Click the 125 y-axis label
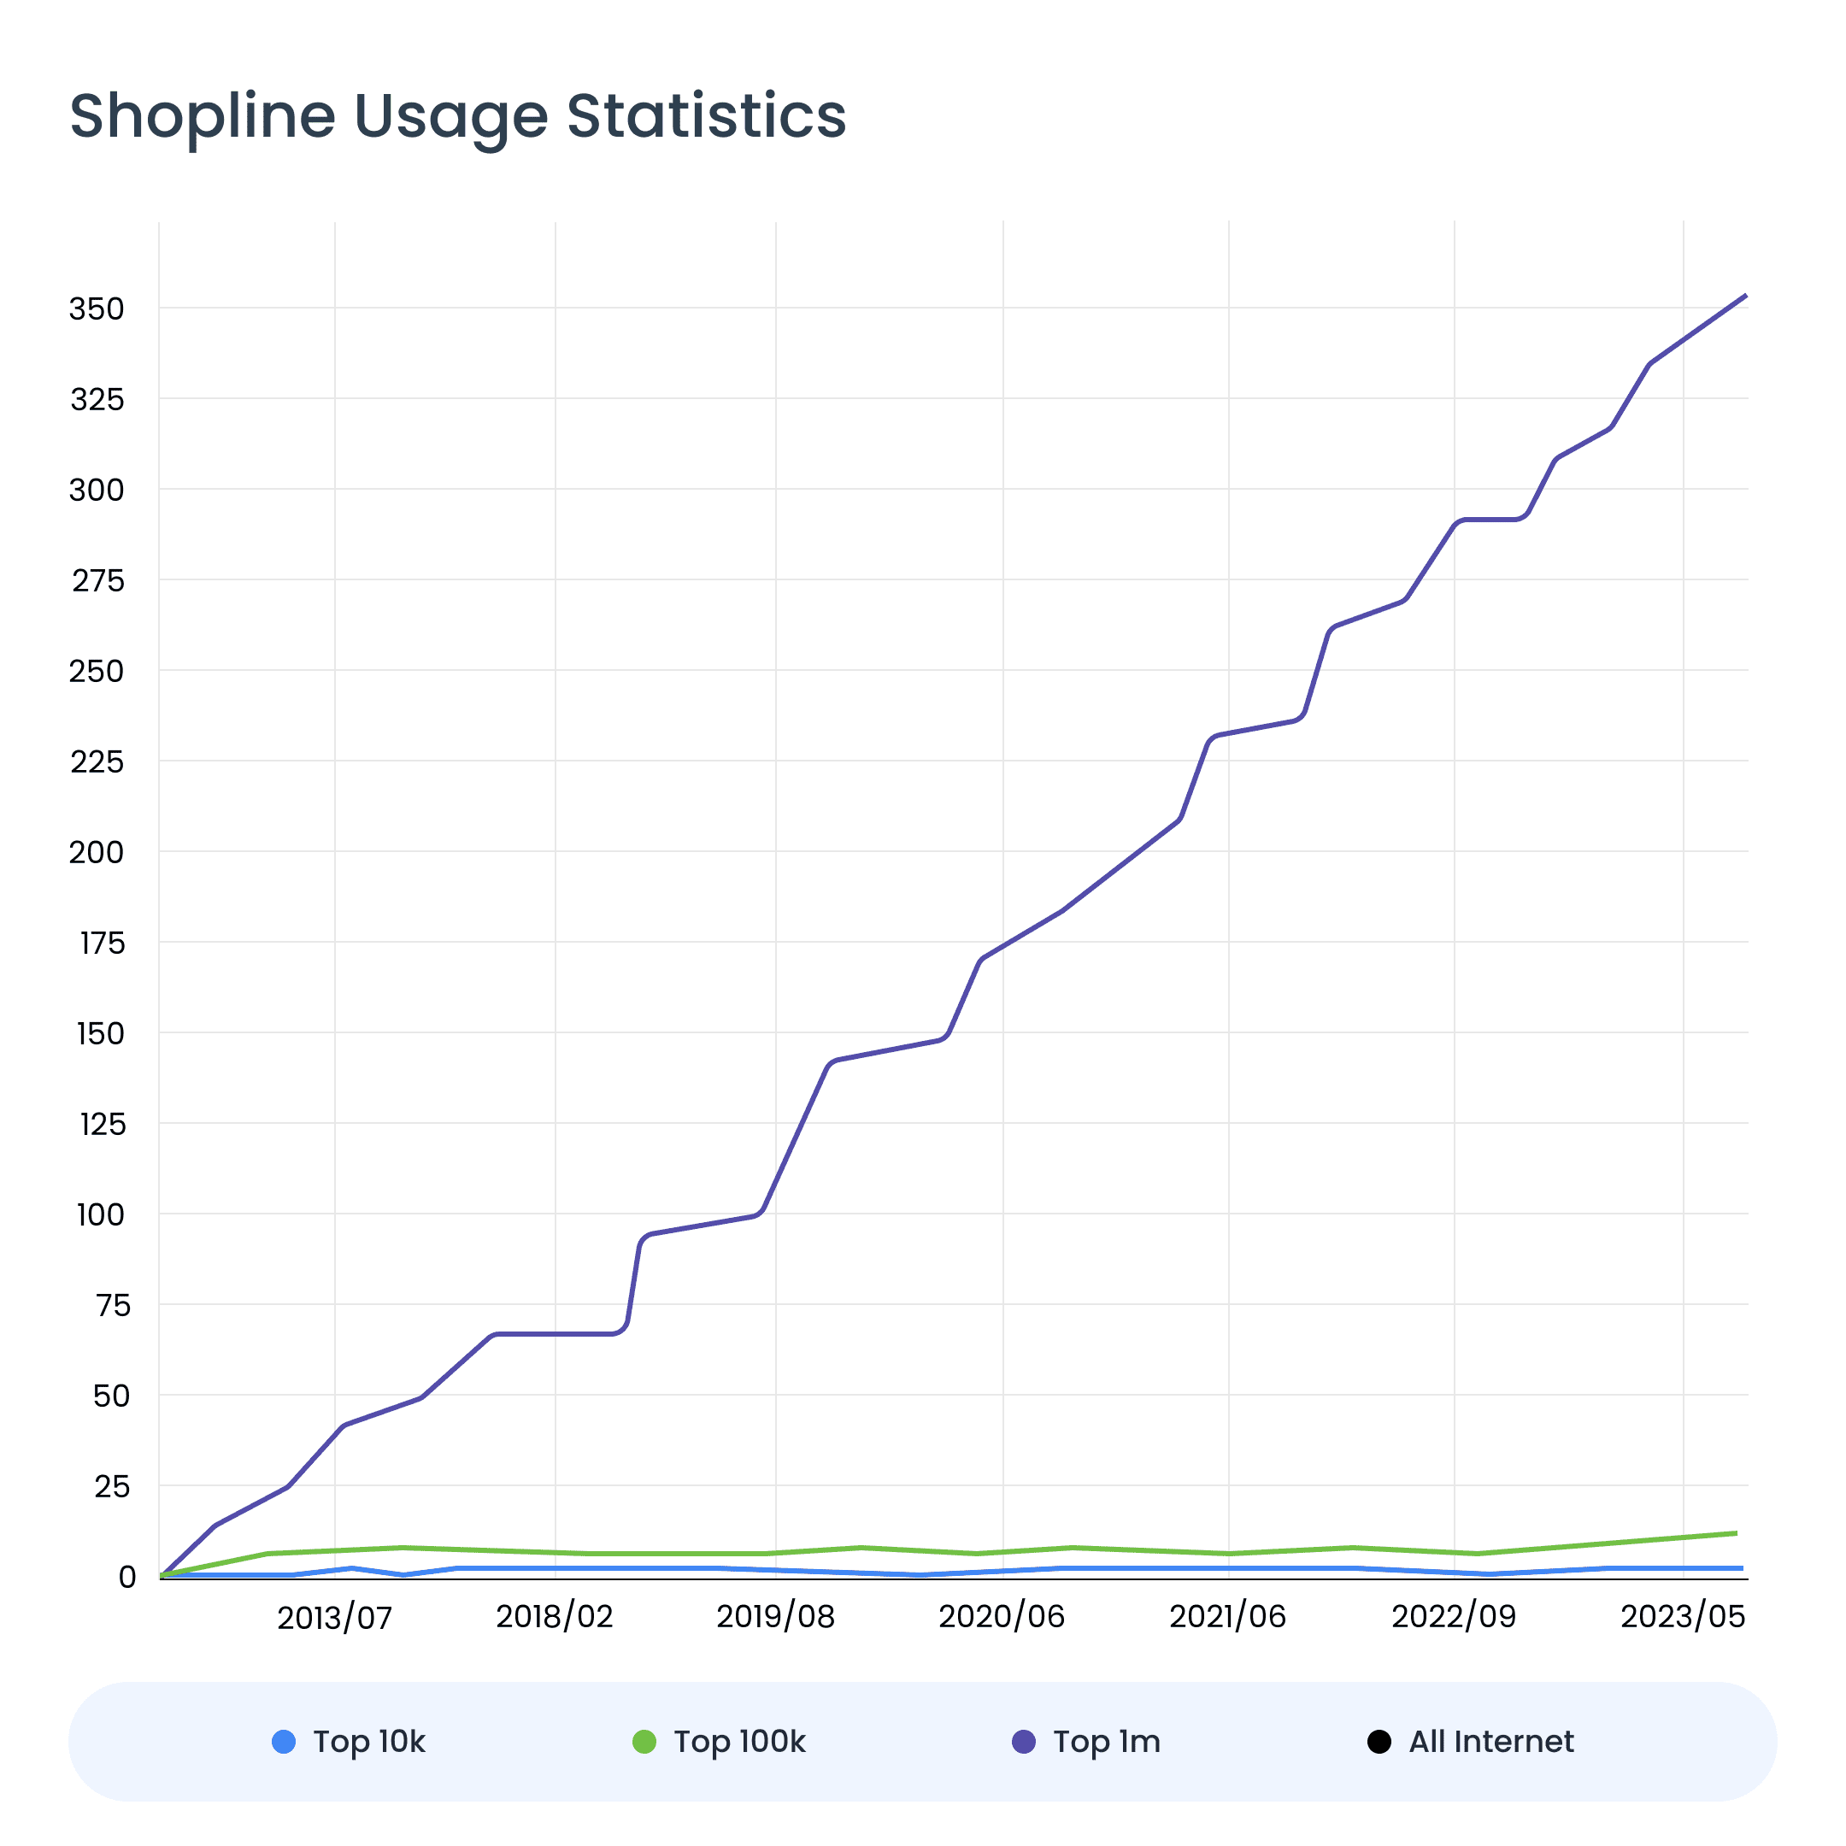1846x1846 pixels. click(103, 1124)
